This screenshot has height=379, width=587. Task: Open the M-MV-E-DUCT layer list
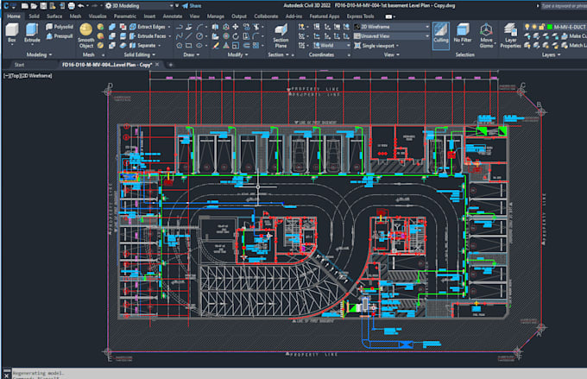[569, 27]
